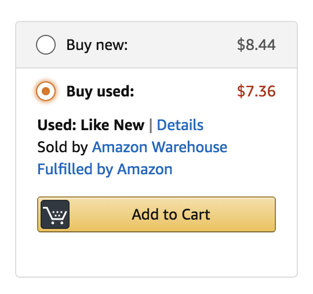
Task: Click the $8.44 new price
Action: [x=256, y=45]
